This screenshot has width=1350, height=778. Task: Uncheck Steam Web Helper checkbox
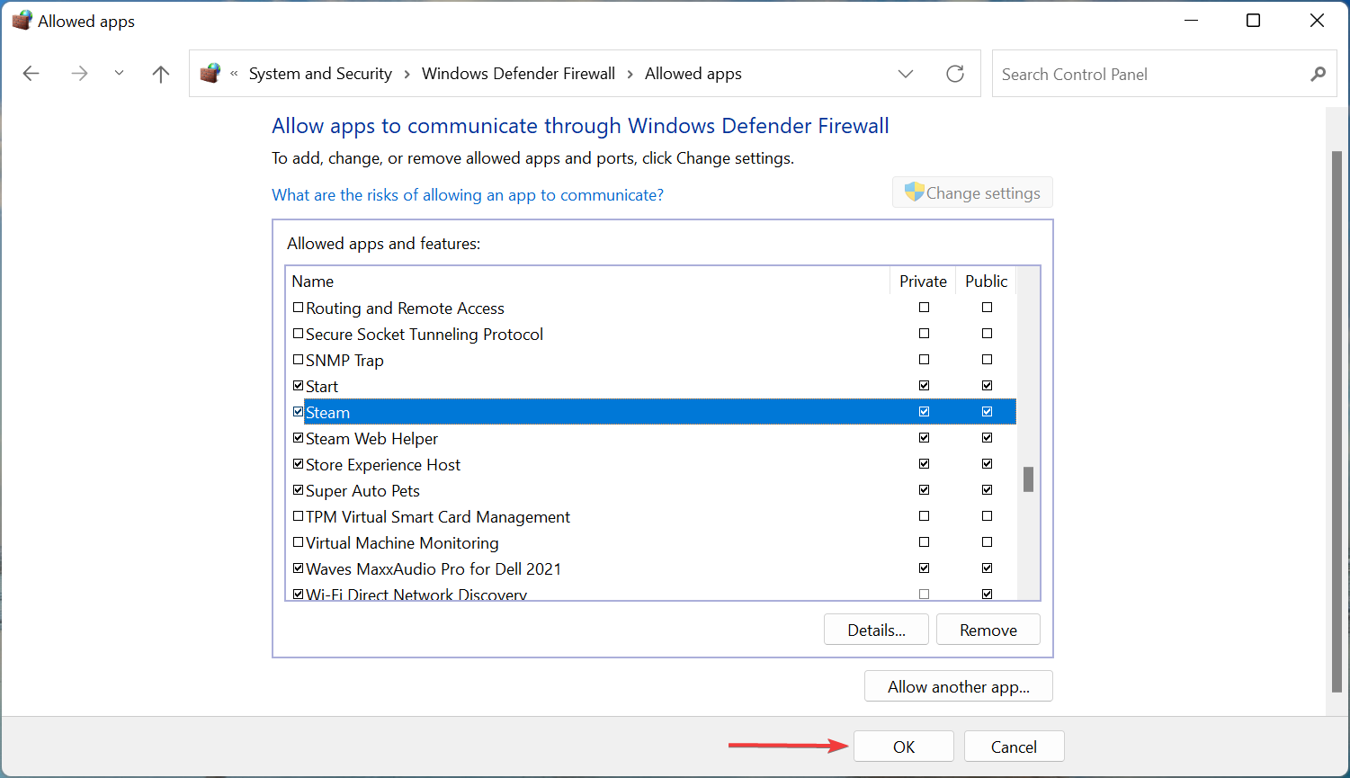(299, 438)
